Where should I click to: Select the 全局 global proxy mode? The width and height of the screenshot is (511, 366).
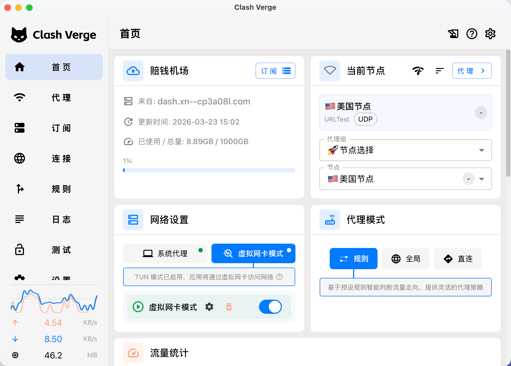coord(406,259)
